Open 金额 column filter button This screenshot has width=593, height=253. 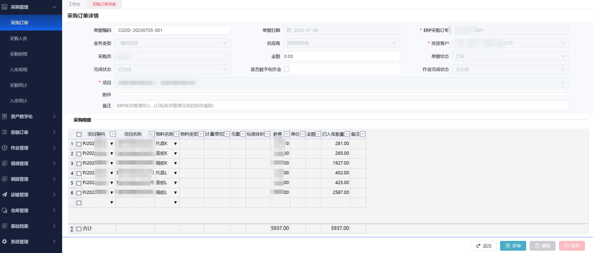click(318, 134)
